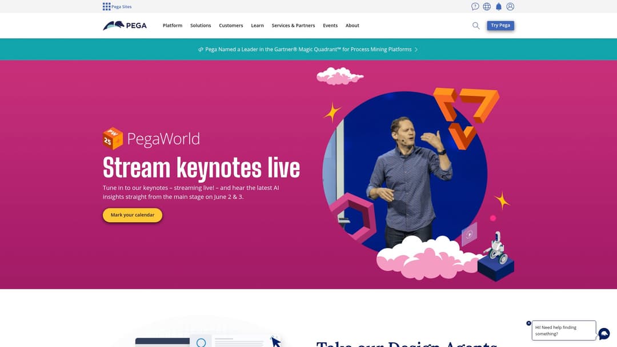Open the Customers menu
617x347 pixels.
click(x=231, y=26)
